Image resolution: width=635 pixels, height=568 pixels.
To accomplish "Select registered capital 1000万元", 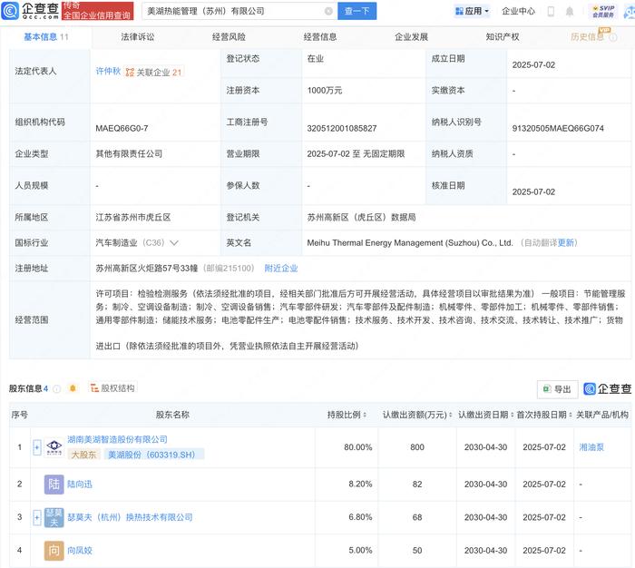I will tap(325, 91).
